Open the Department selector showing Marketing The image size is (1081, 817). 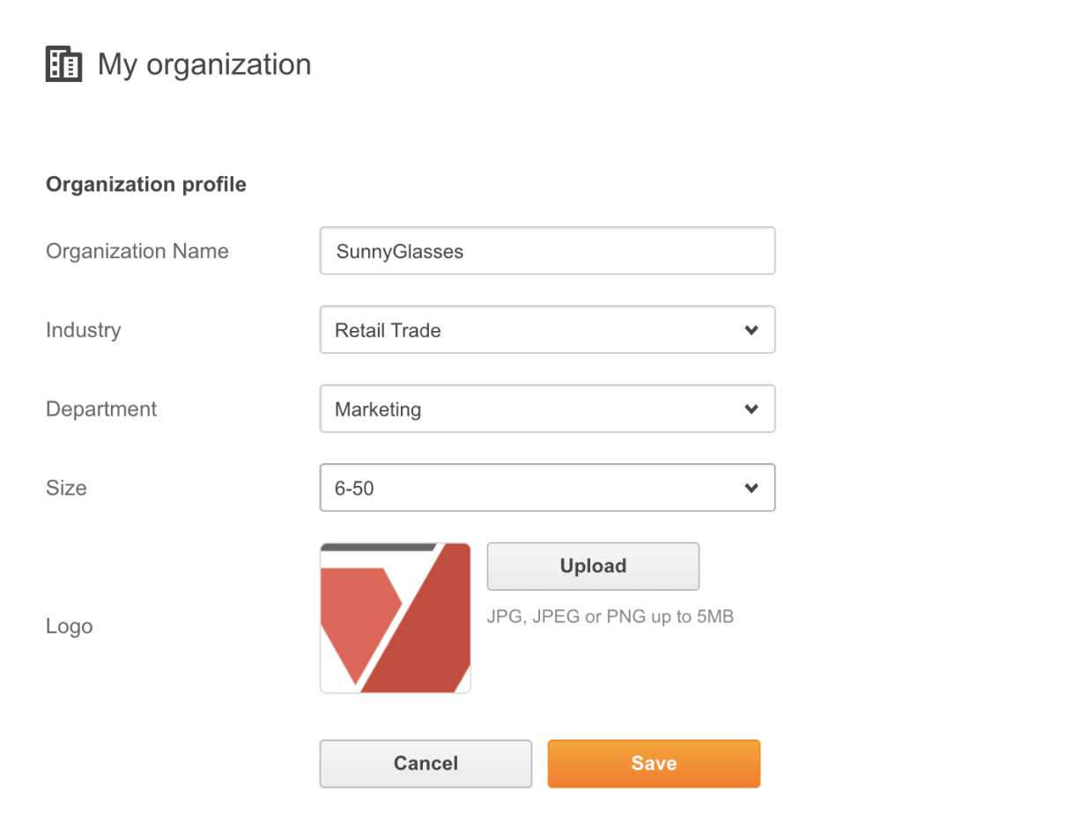546,408
